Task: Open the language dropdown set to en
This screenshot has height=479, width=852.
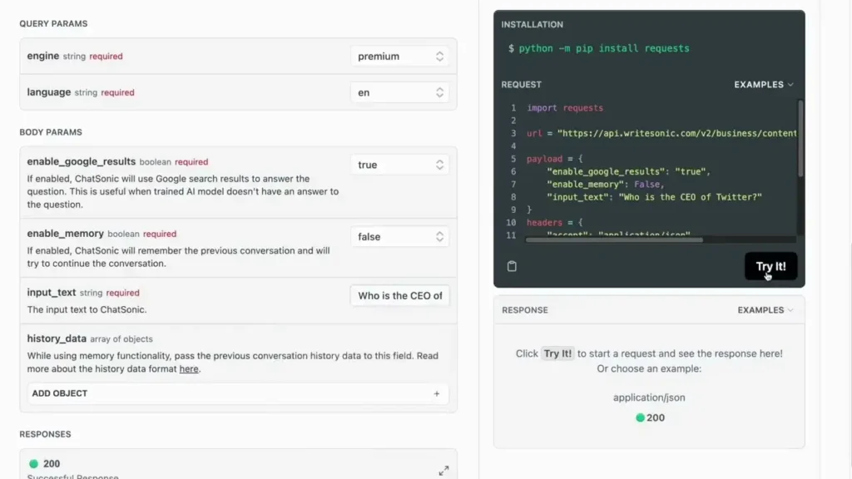Action: pyautogui.click(x=399, y=92)
